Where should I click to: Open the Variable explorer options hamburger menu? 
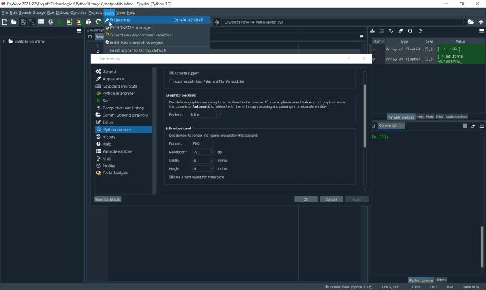[x=481, y=31]
